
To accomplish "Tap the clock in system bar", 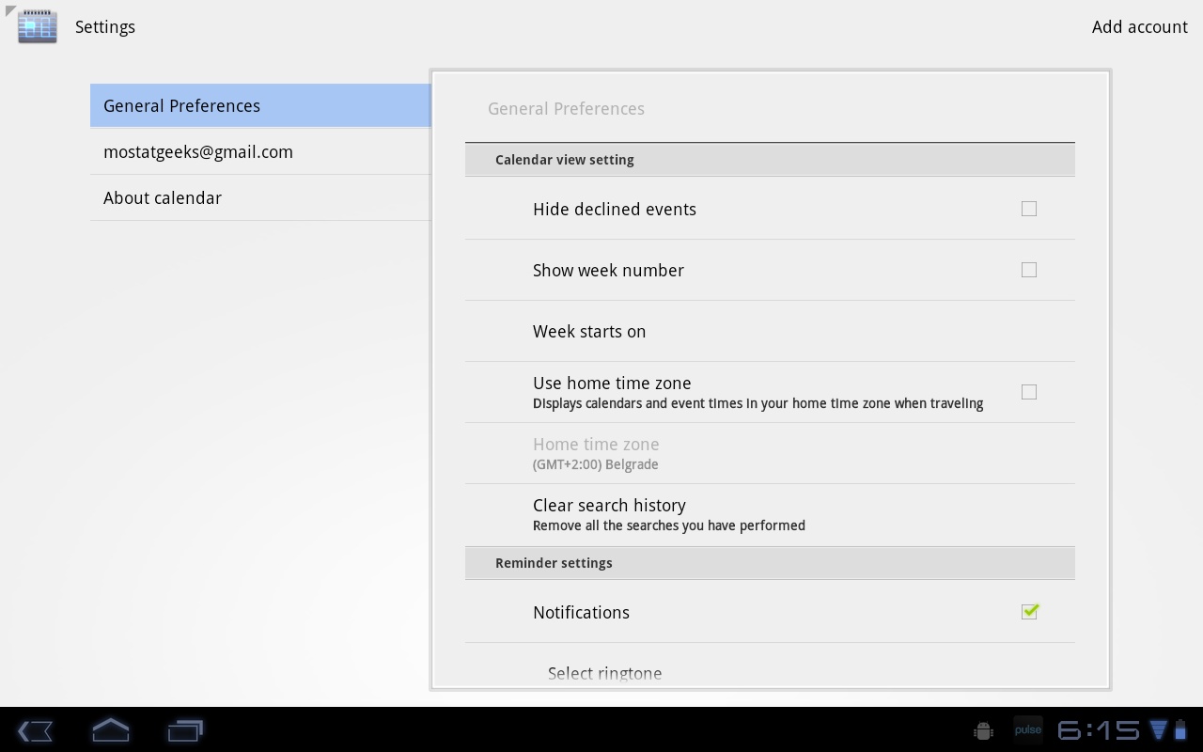I will tap(1098, 730).
